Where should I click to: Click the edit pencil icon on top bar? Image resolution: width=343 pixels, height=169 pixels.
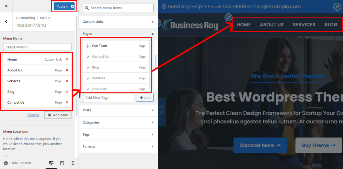tap(337, 7)
